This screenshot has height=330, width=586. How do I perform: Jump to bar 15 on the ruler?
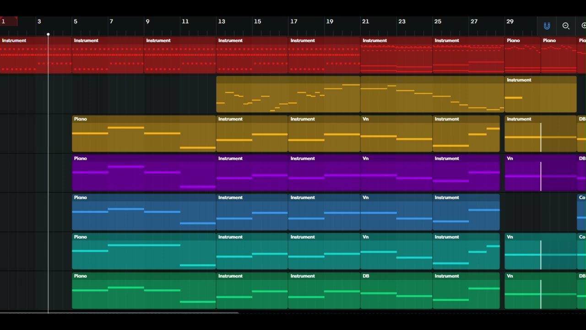pos(258,22)
